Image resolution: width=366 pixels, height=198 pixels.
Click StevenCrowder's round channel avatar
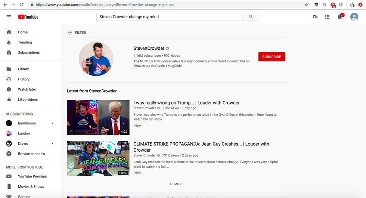point(96,59)
